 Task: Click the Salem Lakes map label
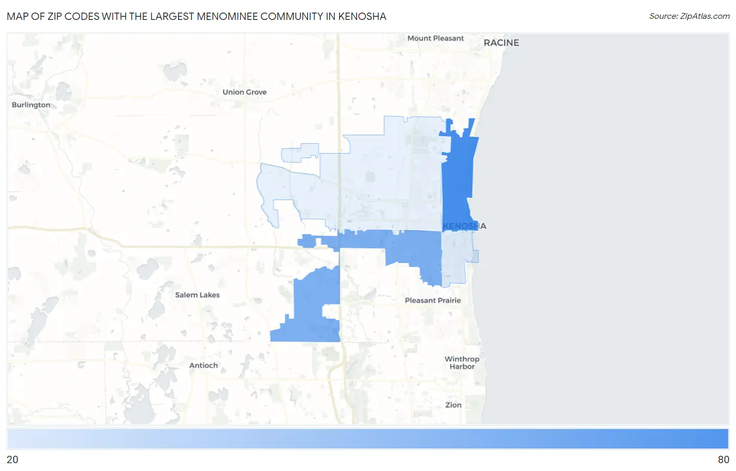pos(197,295)
